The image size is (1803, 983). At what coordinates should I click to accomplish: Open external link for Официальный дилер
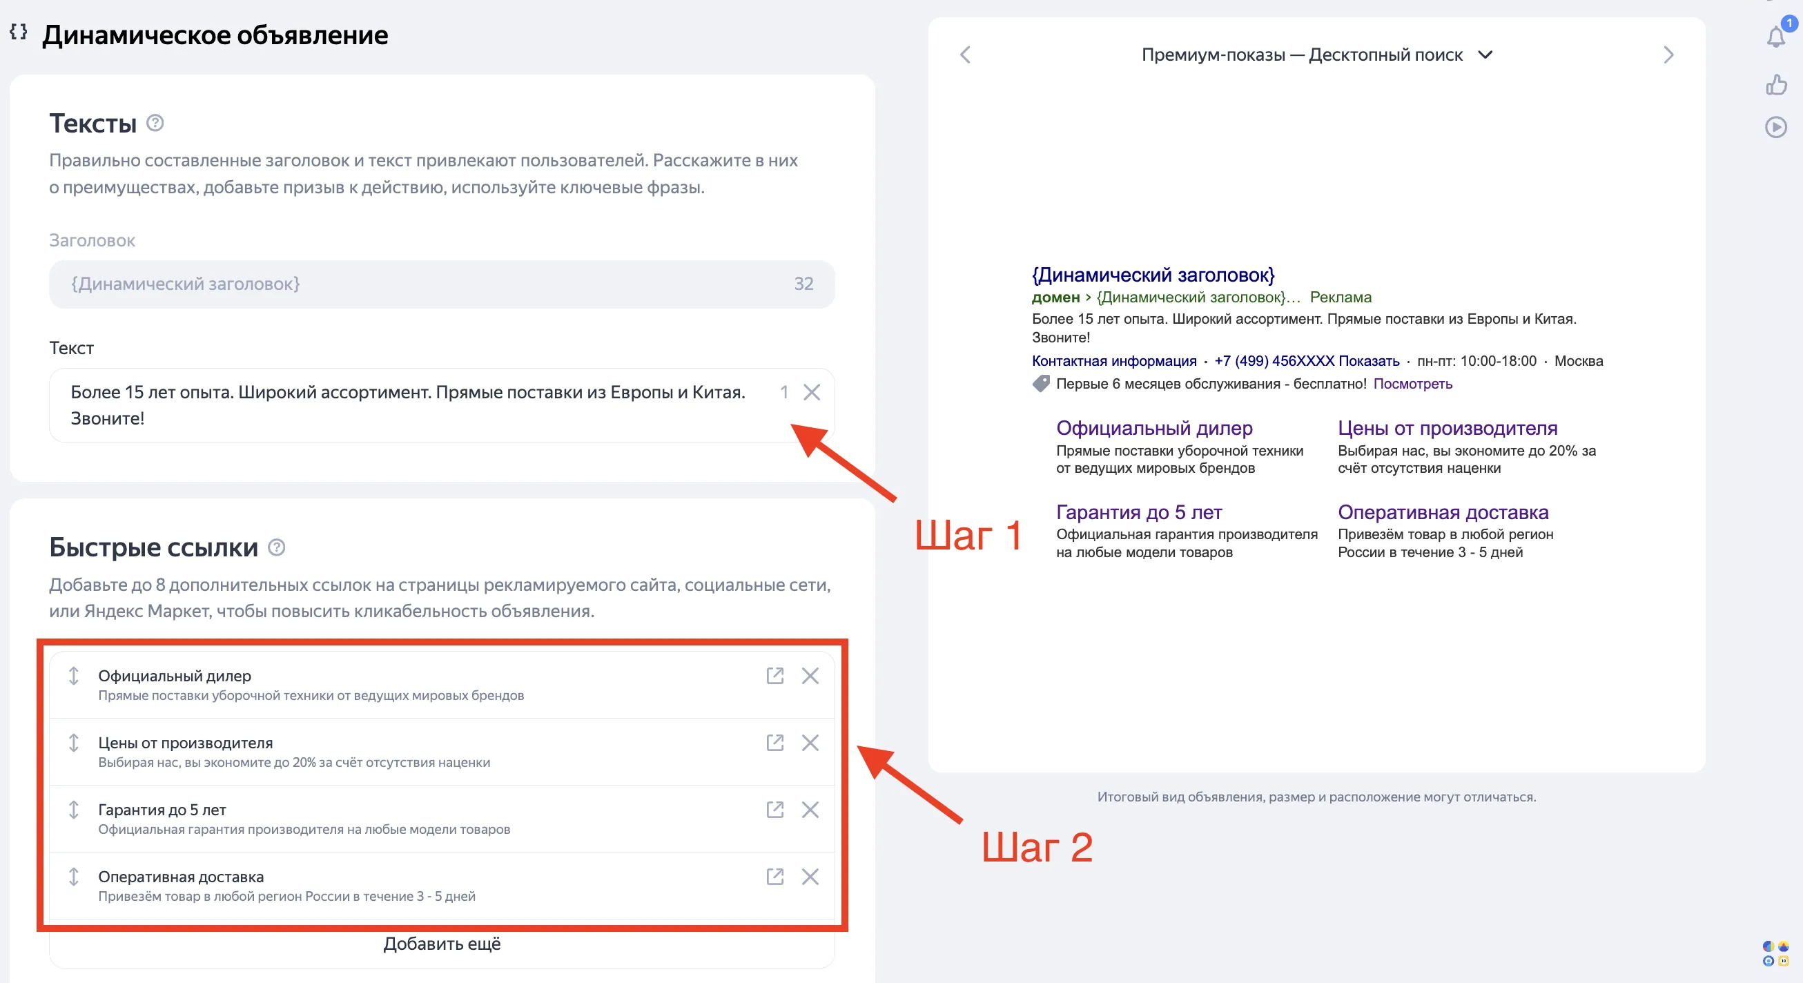coord(774,676)
